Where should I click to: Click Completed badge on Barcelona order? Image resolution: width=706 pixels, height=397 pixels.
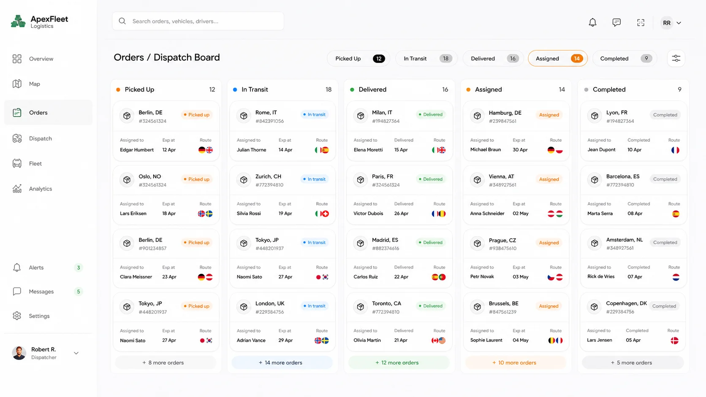coord(665,179)
